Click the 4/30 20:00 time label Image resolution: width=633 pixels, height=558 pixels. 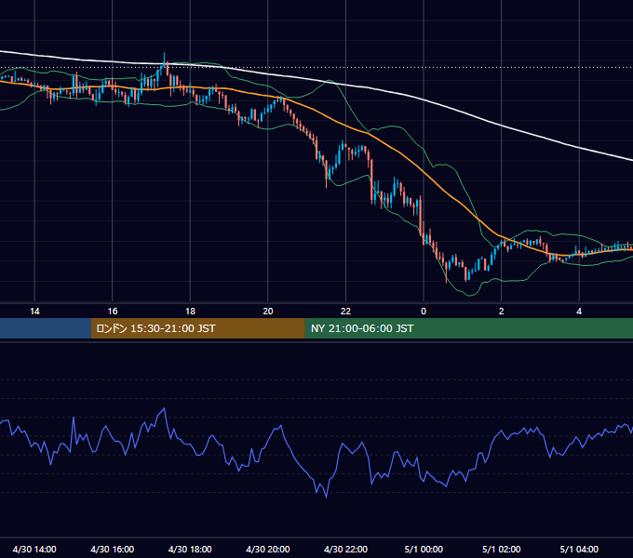click(268, 549)
